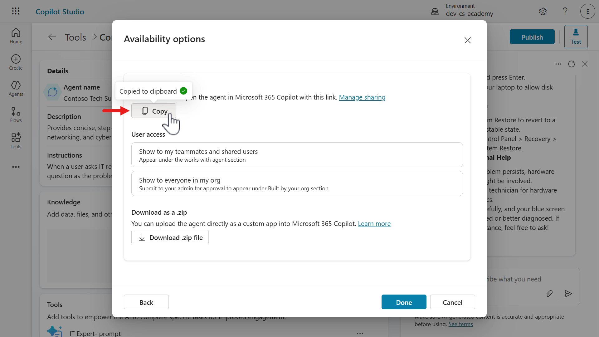Click the Download .zip file button
Image resolution: width=599 pixels, height=337 pixels.
pyautogui.click(x=170, y=237)
